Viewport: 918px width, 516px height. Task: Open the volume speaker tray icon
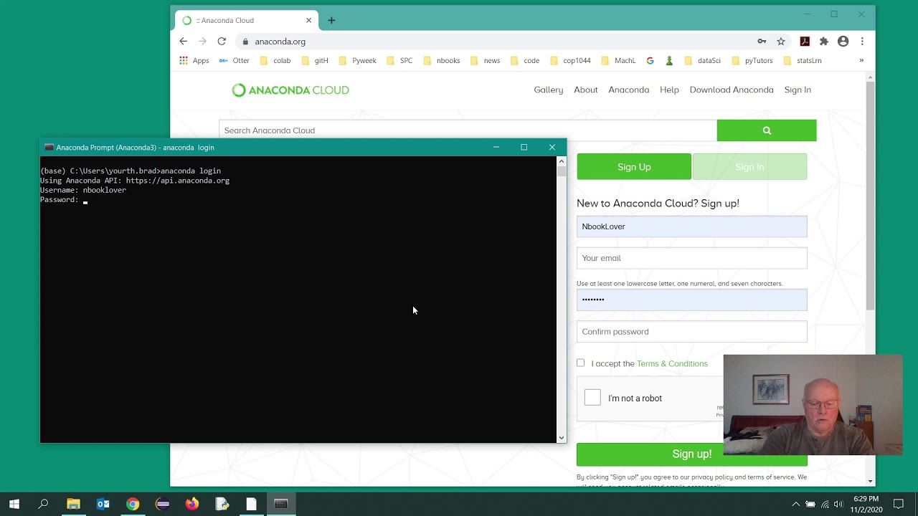(x=838, y=505)
